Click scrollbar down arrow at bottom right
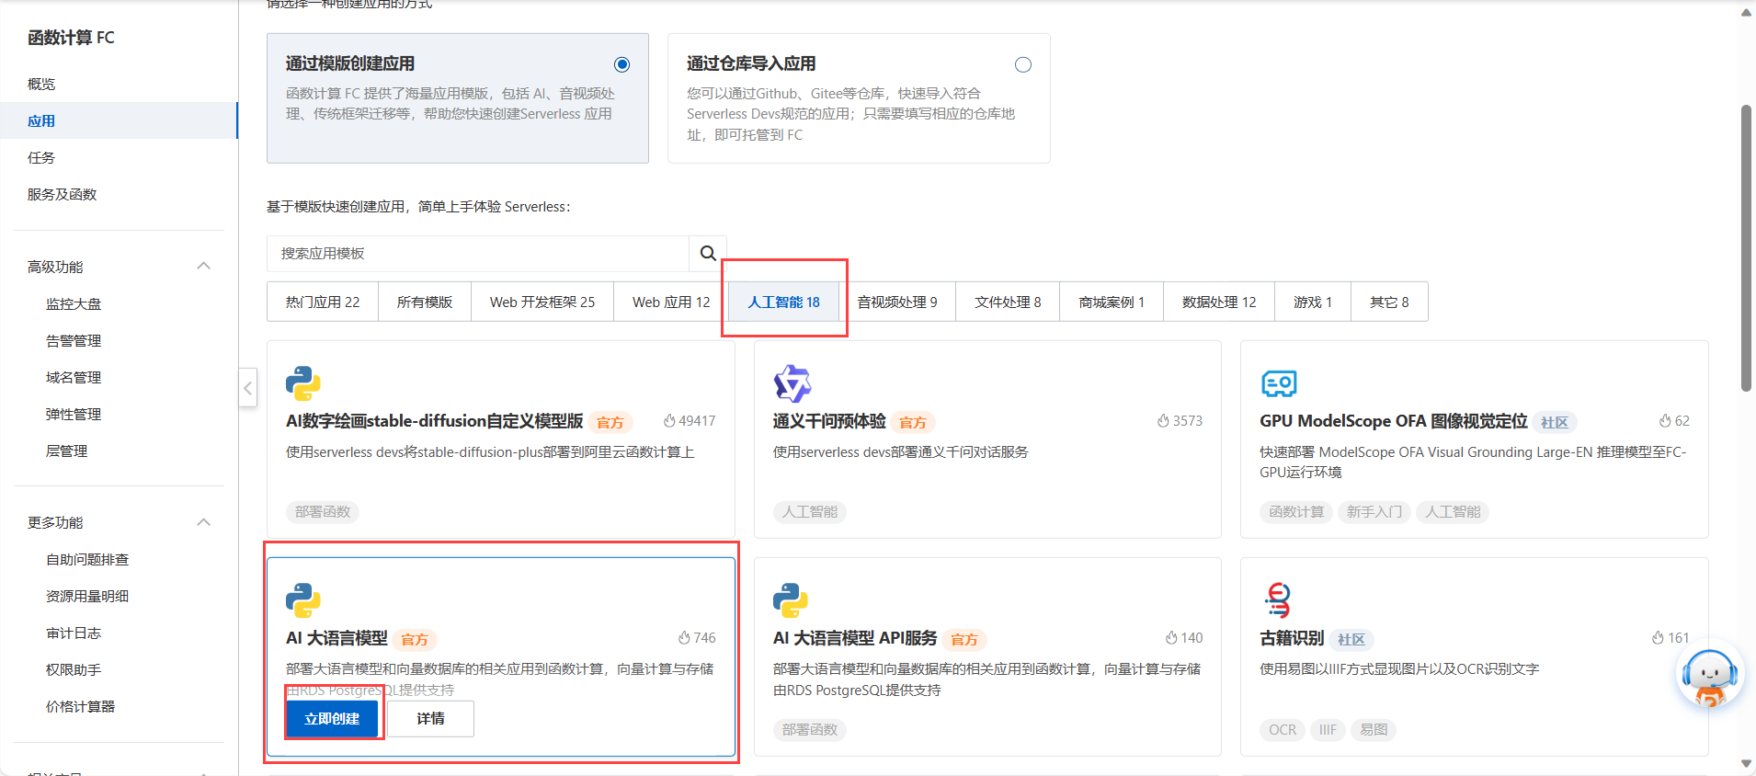 [x=1746, y=764]
